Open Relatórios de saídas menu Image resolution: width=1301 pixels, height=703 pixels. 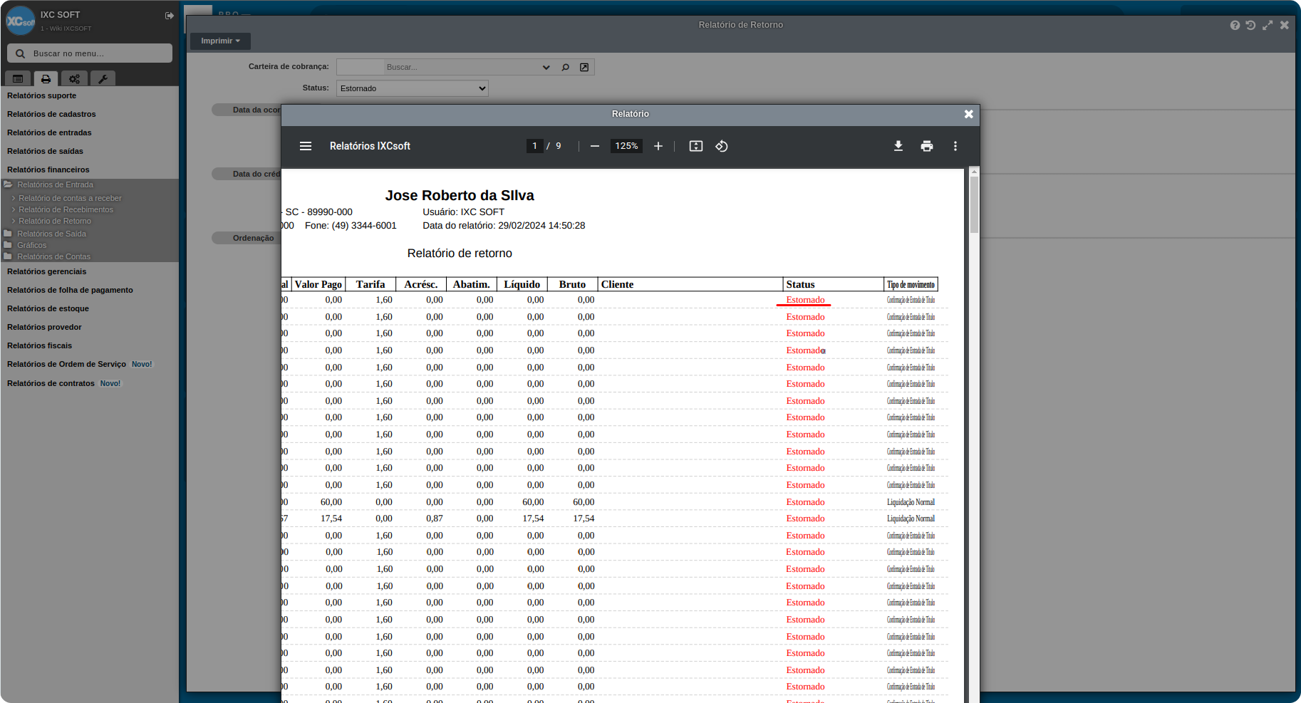[x=45, y=151]
